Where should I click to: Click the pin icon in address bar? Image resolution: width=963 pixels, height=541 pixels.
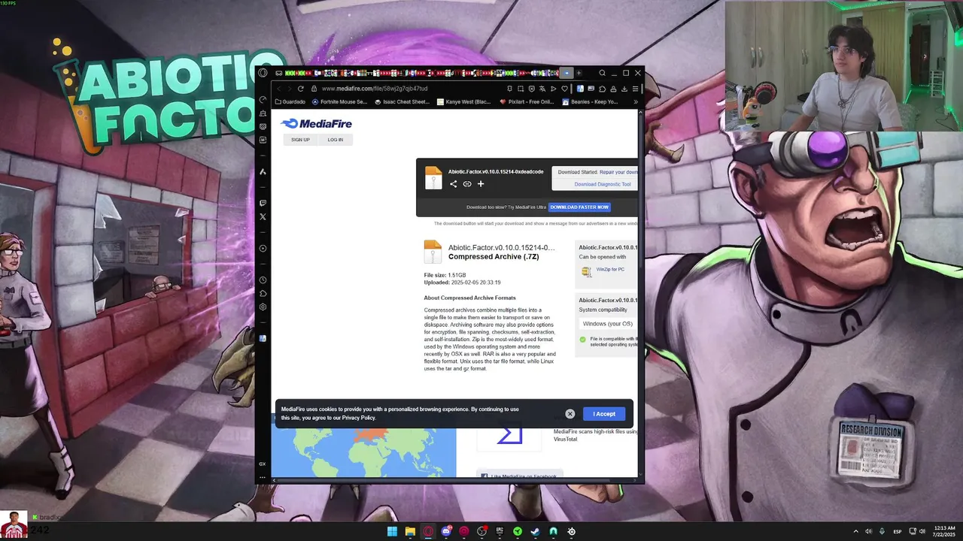coord(509,89)
